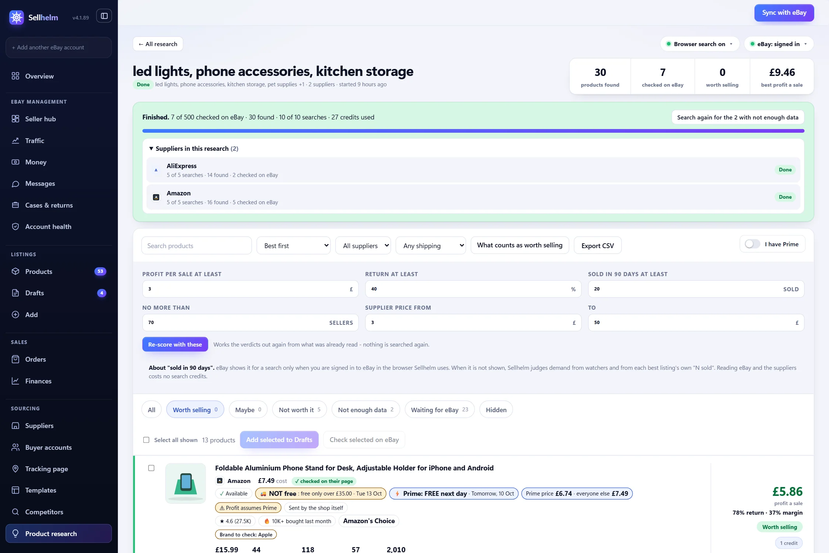The height and width of the screenshot is (553, 829).
Task: Collapse Suppliers in this research section
Action: 194,149
